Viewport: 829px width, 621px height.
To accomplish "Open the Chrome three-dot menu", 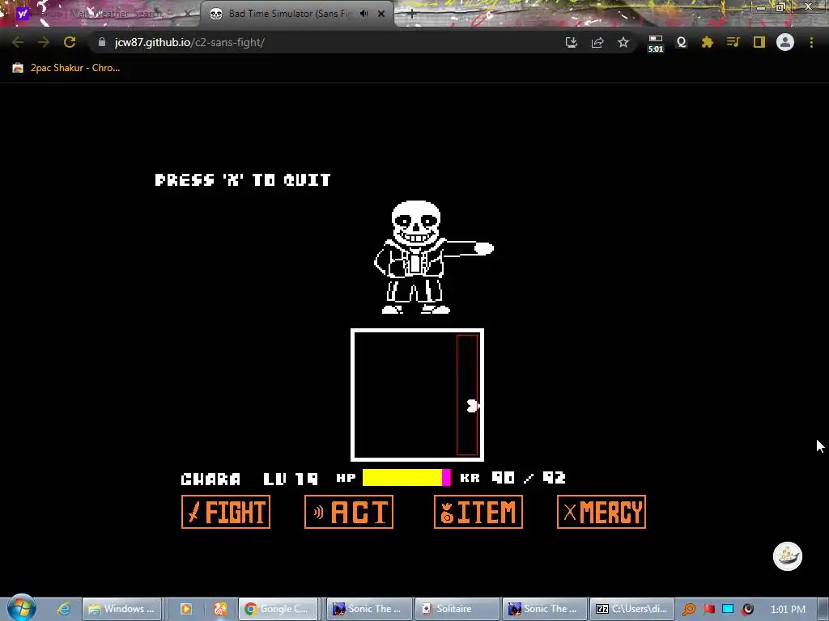I will click(x=811, y=42).
